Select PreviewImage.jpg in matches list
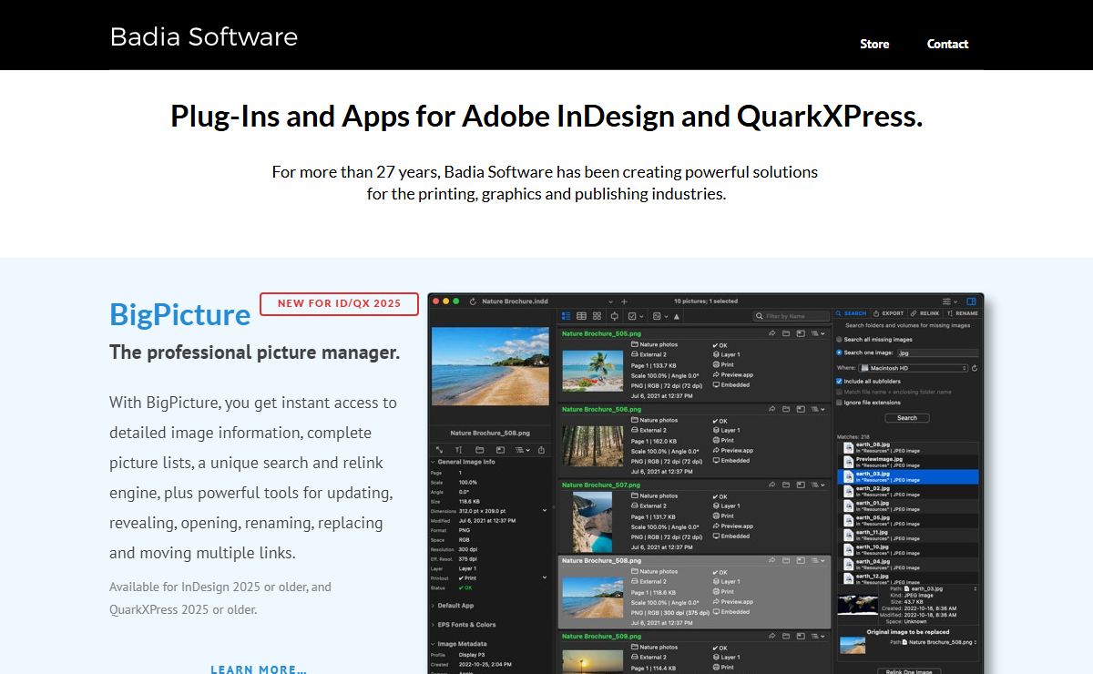Viewport: 1093px width, 674px height. (908, 463)
